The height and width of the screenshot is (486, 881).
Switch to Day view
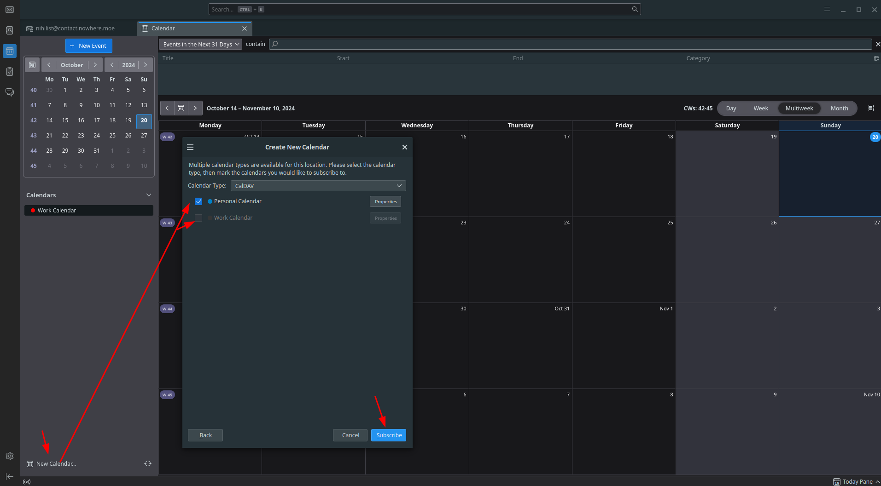pyautogui.click(x=731, y=108)
